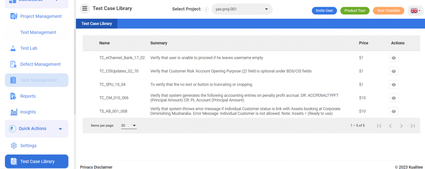Screen dimensions: 425x169
Task: Click the Invite User button
Action: pyautogui.click(x=324, y=11)
